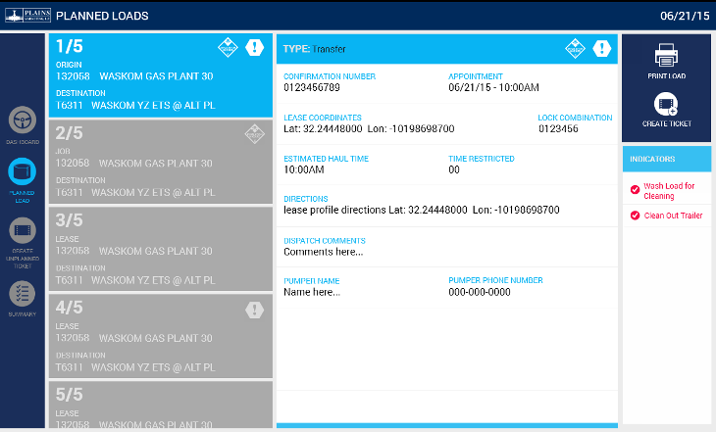Click the PRINT LOAD label
Viewport: 716px width, 432px height.
666,76
